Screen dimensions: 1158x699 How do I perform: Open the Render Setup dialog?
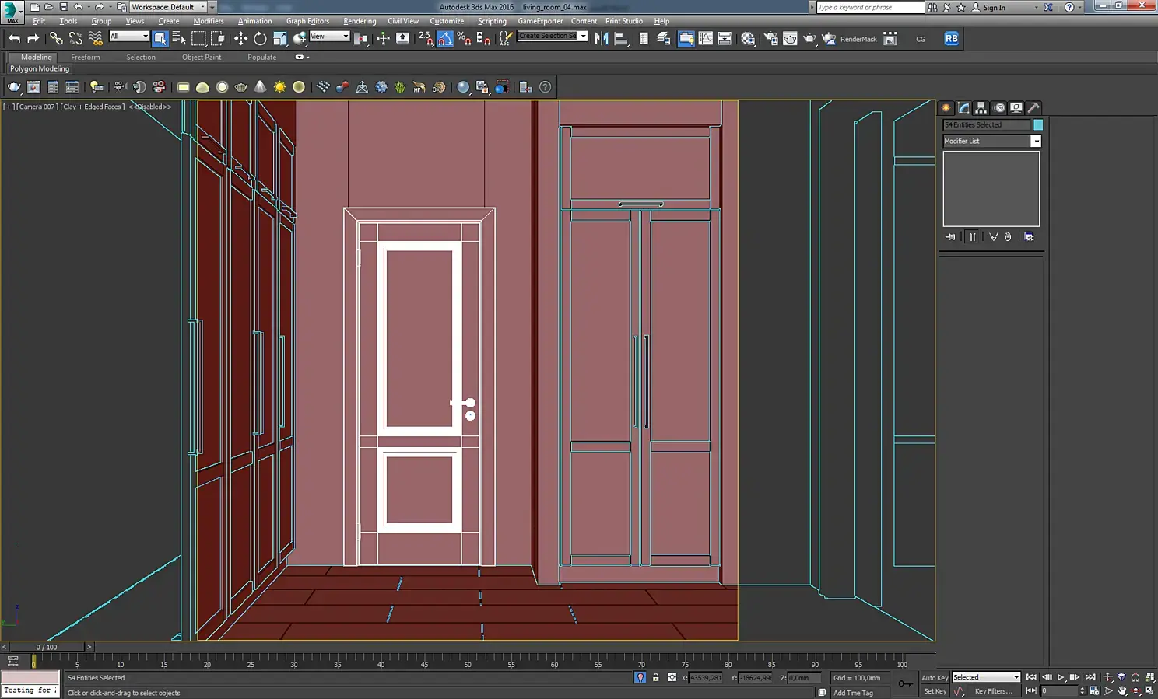(770, 38)
